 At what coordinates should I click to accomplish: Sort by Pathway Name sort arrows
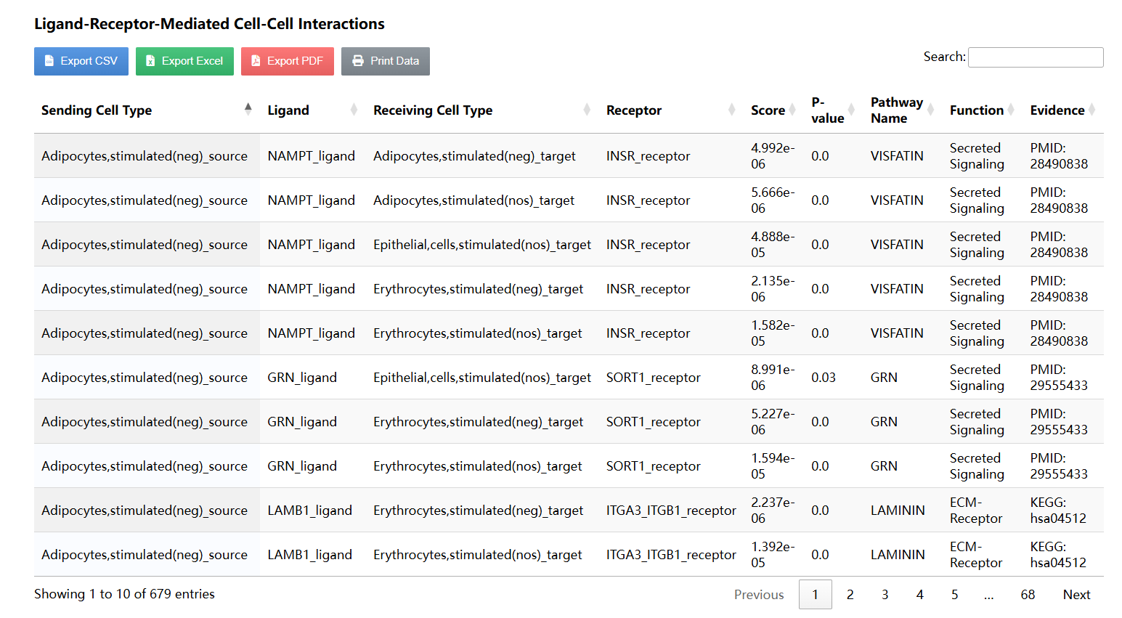(930, 110)
